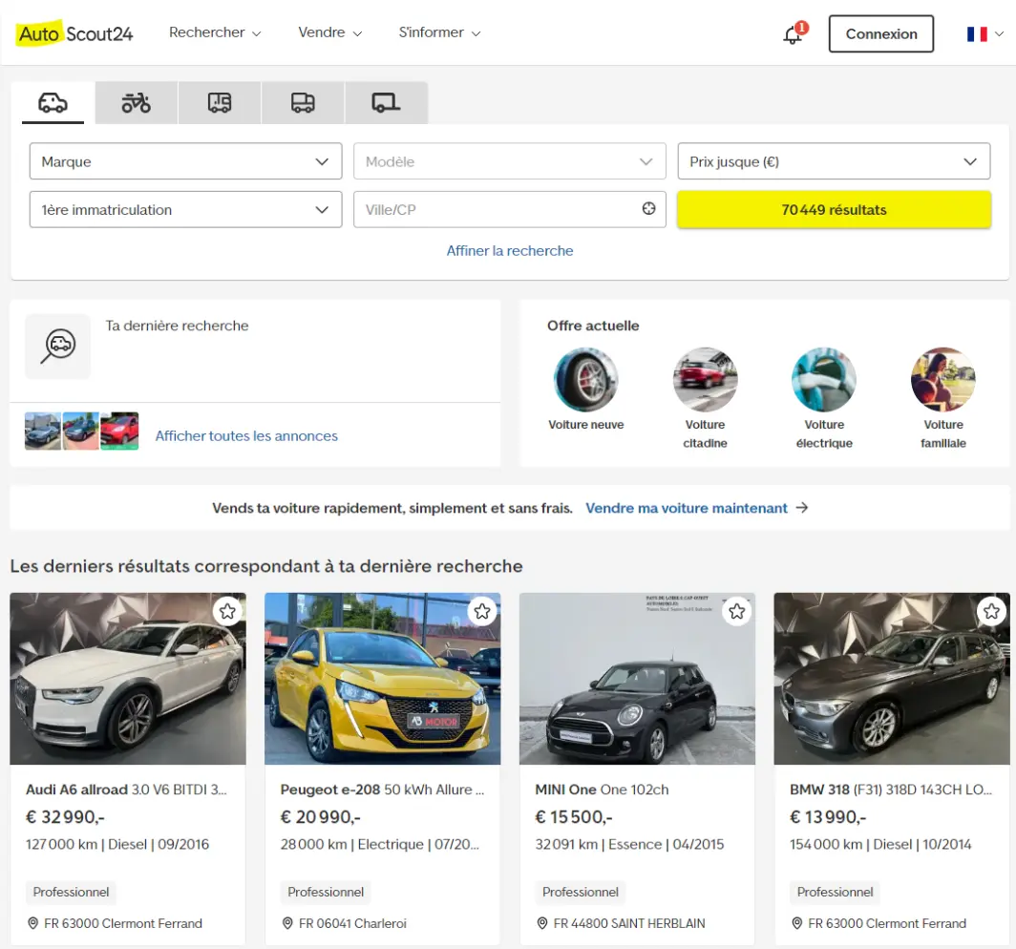Expand the Prix jusque (€) dropdown

click(x=834, y=161)
